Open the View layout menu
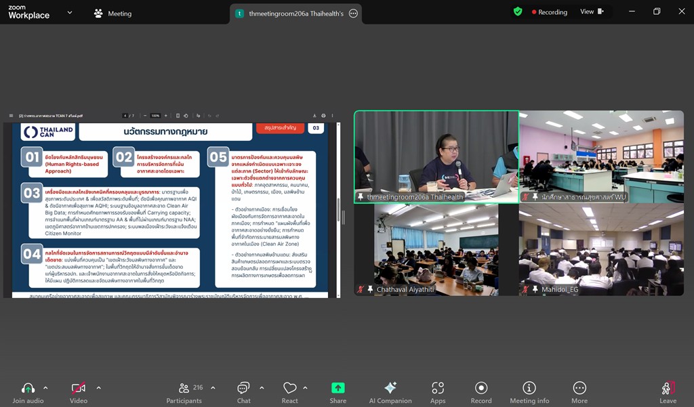694x407 pixels. pos(591,12)
